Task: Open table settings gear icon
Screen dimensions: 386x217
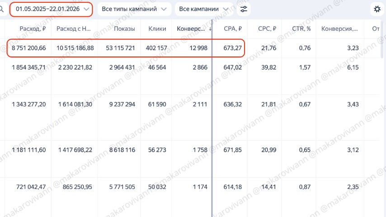Action: [x=377, y=9]
